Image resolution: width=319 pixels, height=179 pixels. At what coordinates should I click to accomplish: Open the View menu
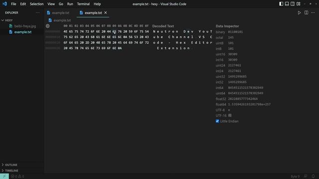pyautogui.click(x=51, y=4)
